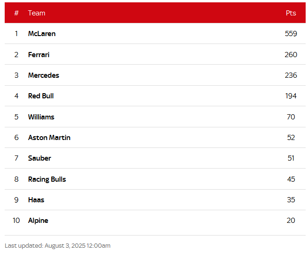
Task: Open the Mercedes team entry
Action: 44,75
